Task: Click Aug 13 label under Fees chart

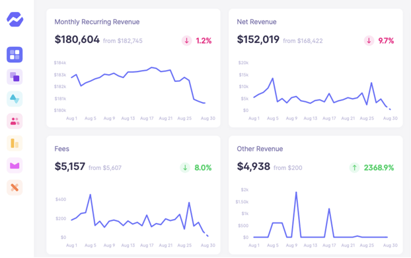Action: coord(128,245)
